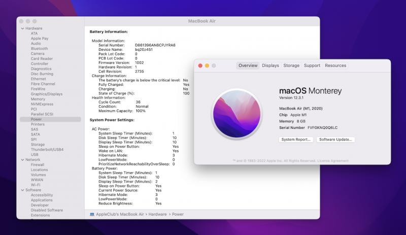Select Wi-Fi under Network
Image resolution: width=406 pixels, height=235 pixels.
click(36, 185)
